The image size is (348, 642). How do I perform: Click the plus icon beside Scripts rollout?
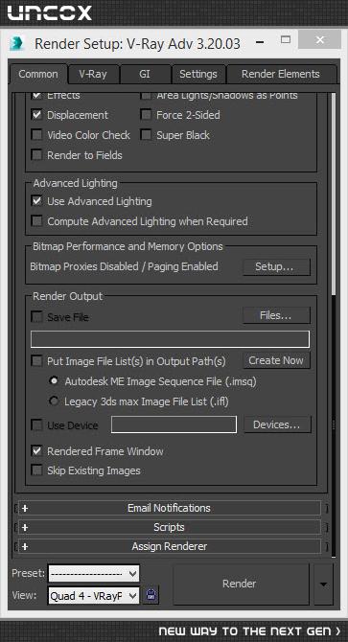pyautogui.click(x=25, y=527)
